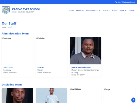Go to the Trainers page

tap(106, 10)
